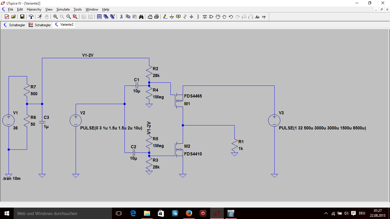Run the simulation with running man icon
390x219 pixels.
tap(40, 17)
